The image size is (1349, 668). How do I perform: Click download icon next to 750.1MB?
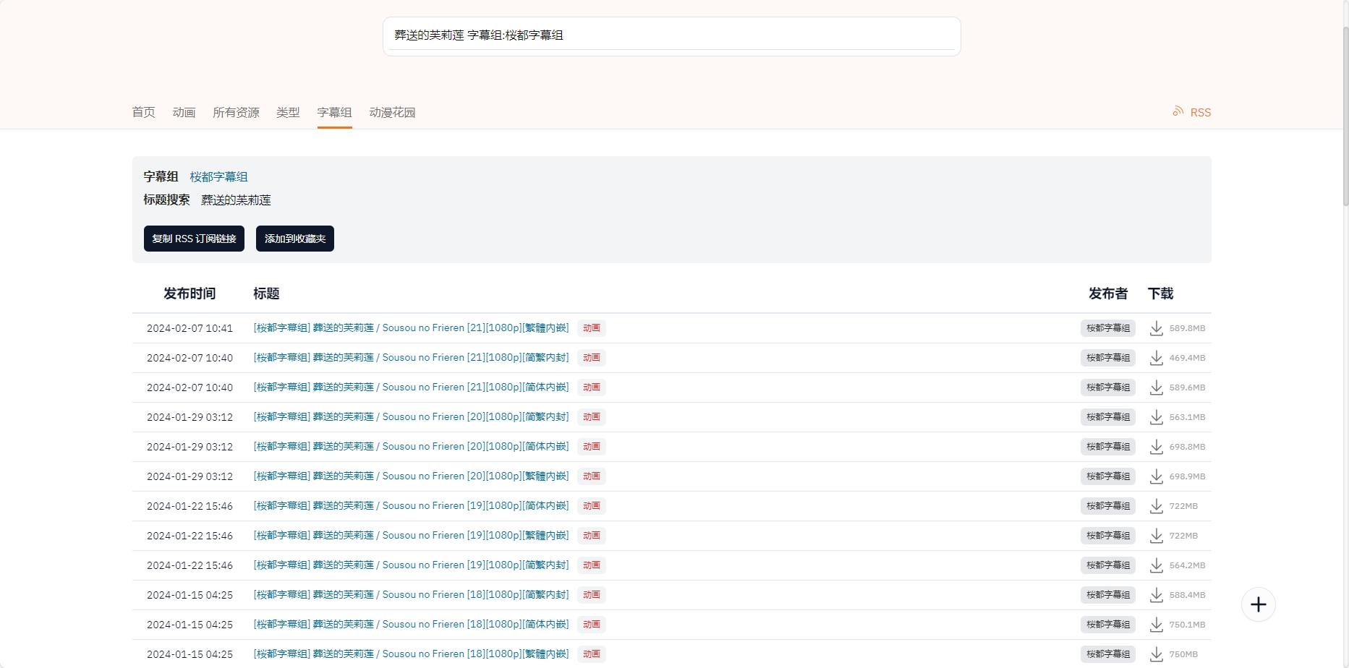[x=1156, y=625]
